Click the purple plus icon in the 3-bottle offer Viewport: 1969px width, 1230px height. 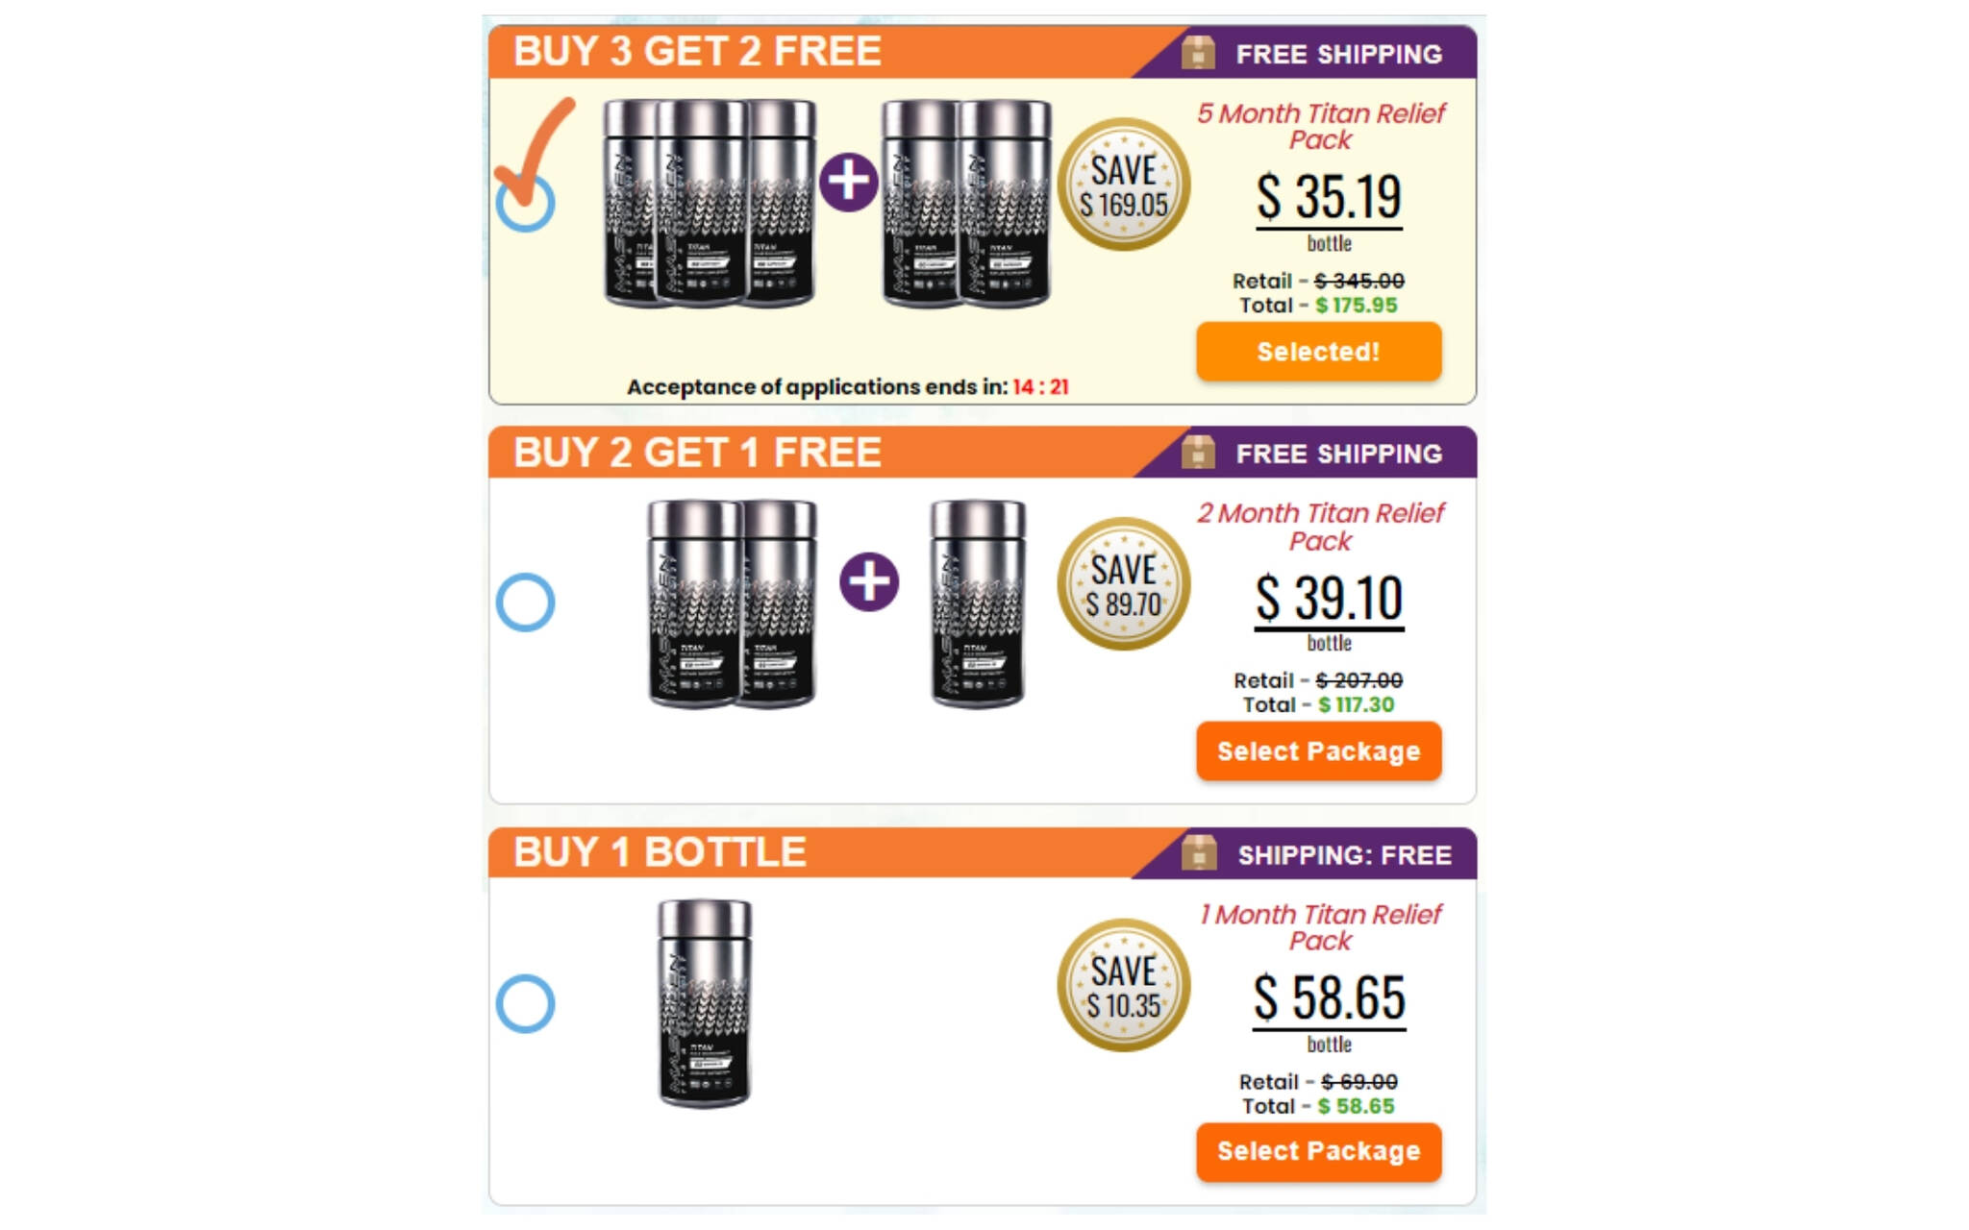click(869, 581)
